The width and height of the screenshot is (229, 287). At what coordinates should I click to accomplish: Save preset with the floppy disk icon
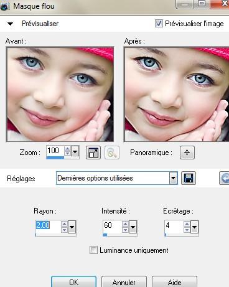pos(189,178)
